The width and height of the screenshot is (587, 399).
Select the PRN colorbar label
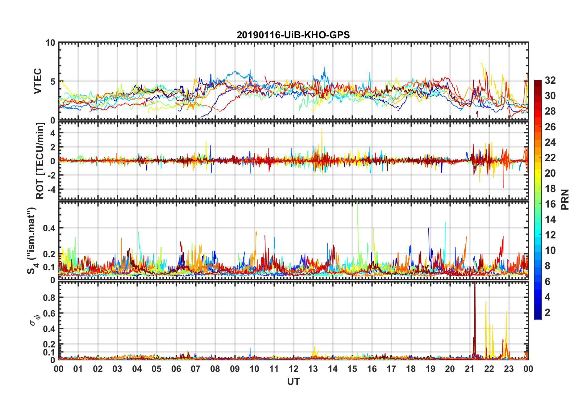tap(565, 199)
